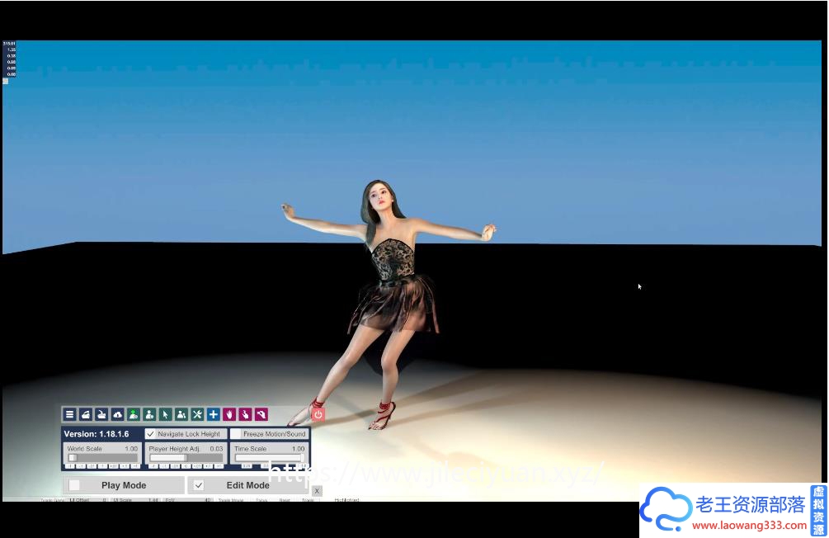Click the World Scale slider

pos(102,458)
